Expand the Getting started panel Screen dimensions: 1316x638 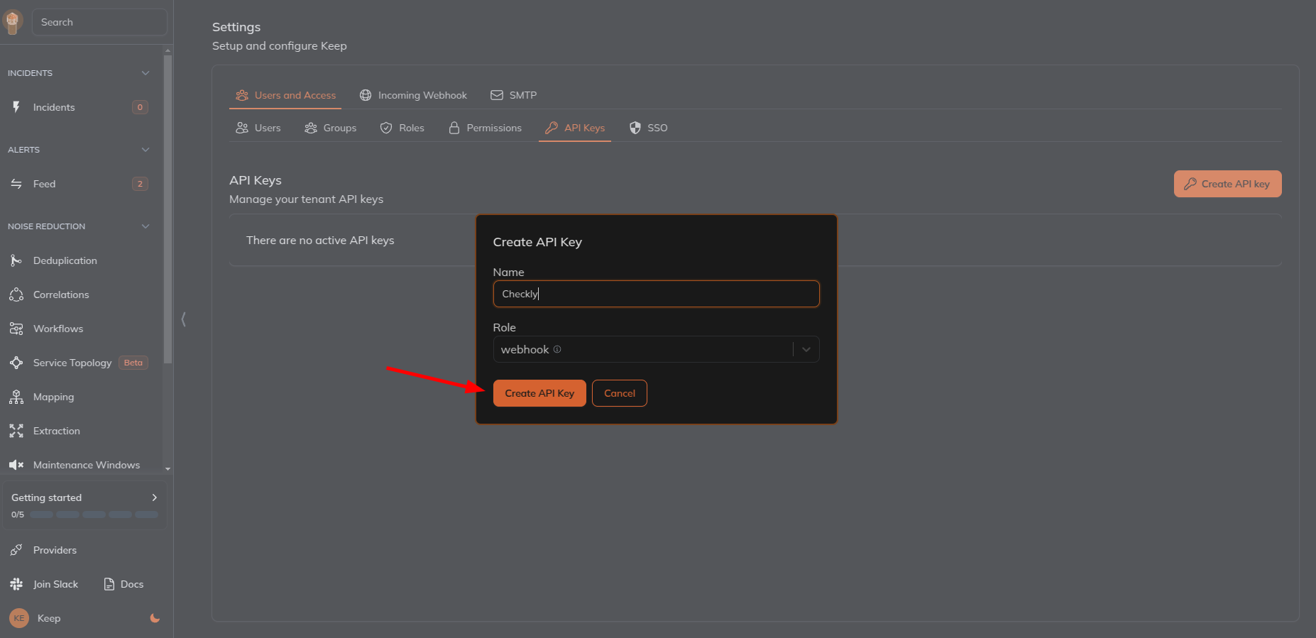coord(155,497)
